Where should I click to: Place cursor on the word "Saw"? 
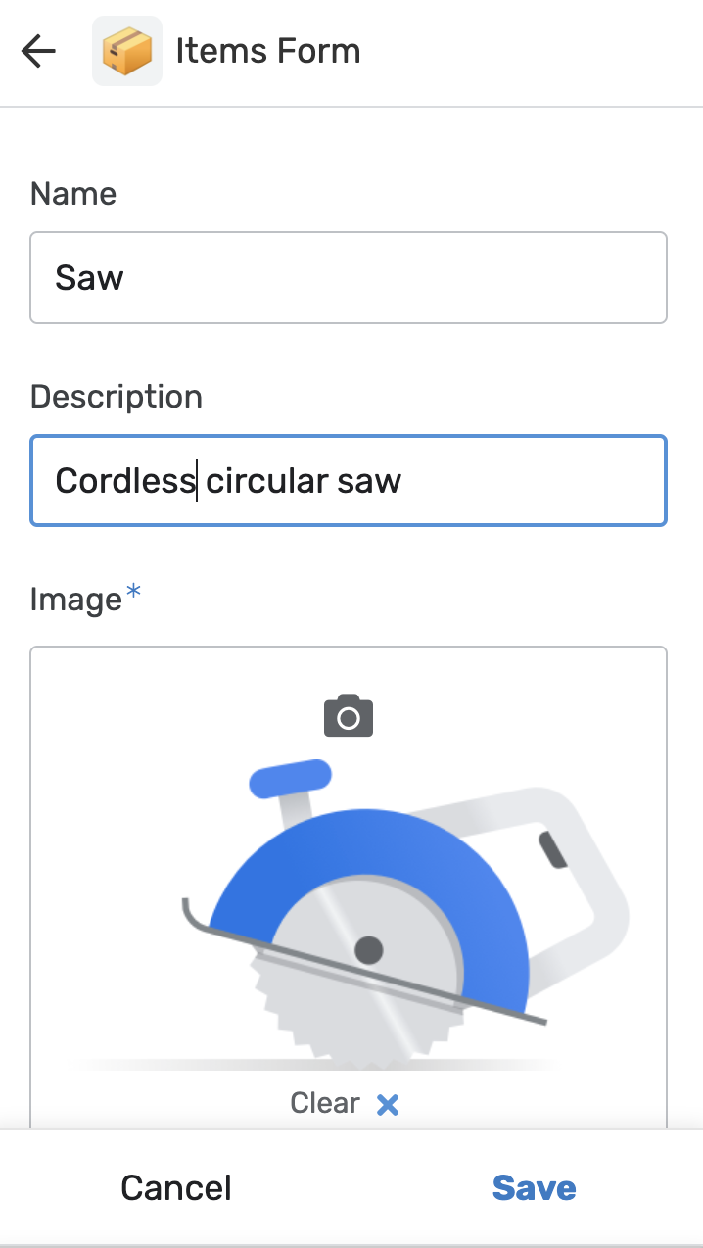89,278
